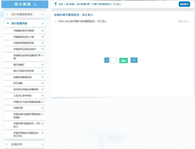Screen dimensions: 195x149
Task: Click double-arrow icon beside 外汇储备
Action: (x=43, y=83)
